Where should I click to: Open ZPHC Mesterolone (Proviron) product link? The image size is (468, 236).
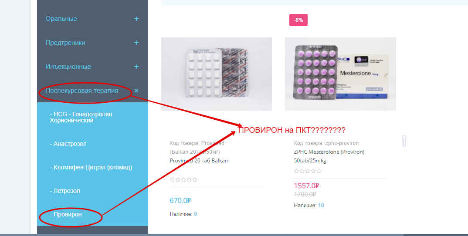(x=329, y=156)
